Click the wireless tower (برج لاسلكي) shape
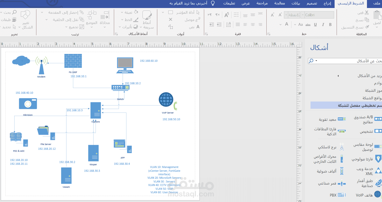This screenshot has width=382, height=202. coord(342,147)
